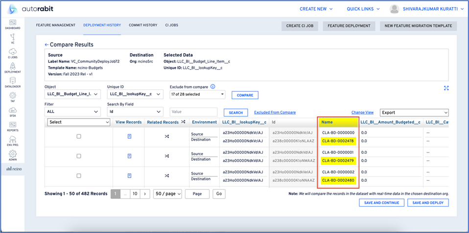The width and height of the screenshot is (469, 233).
Task: Tick the checkbox for the first record row
Action: click(x=79, y=136)
